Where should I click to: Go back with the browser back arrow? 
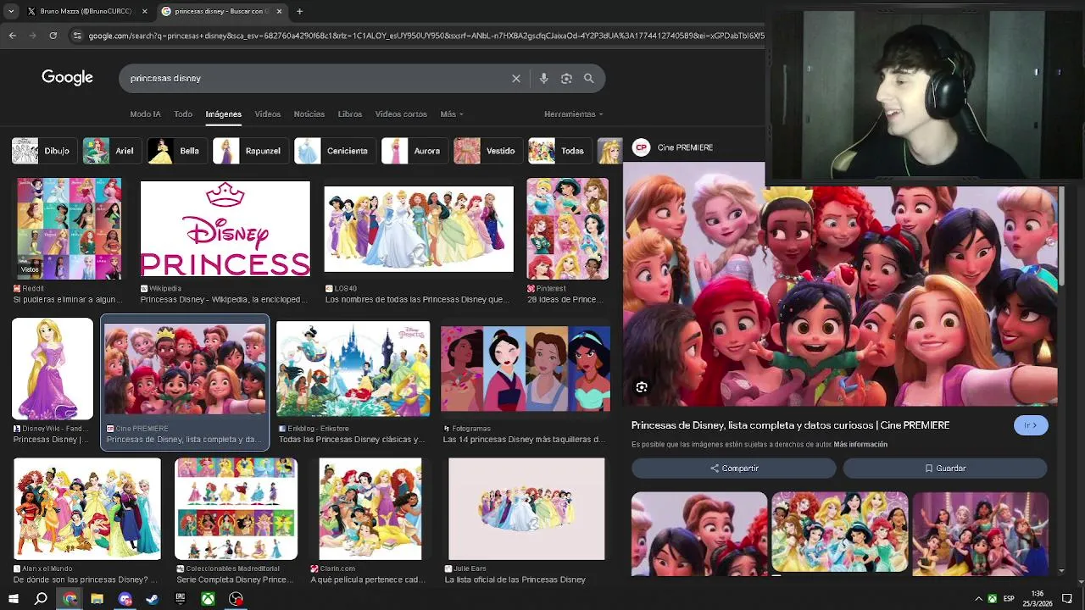12,36
